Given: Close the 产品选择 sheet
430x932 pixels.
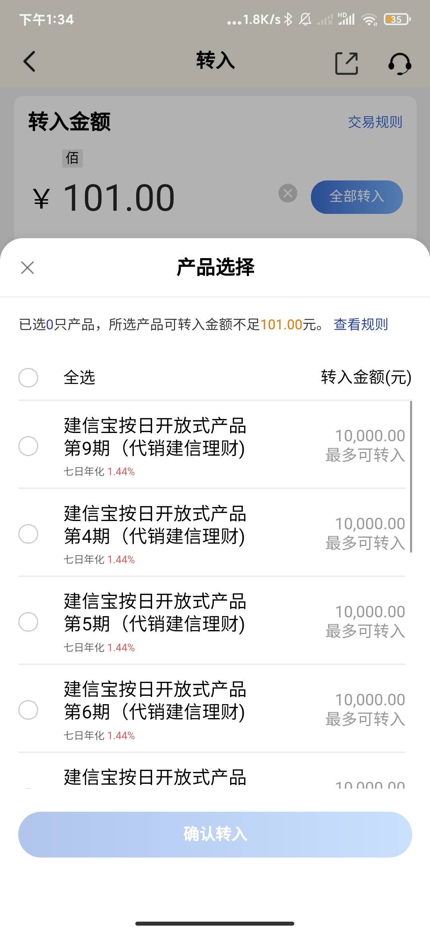Looking at the screenshot, I should tap(27, 268).
